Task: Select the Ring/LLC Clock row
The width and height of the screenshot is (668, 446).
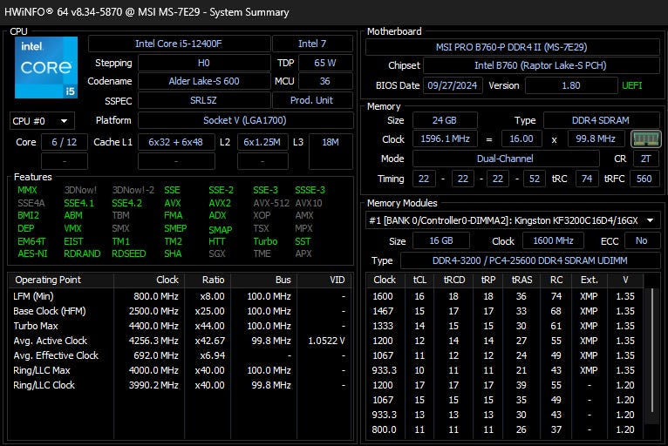Action: click(x=181, y=385)
